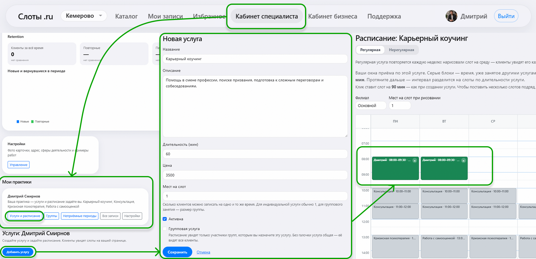The image size is (536, 259).
Task: Select Tuesday Консультация 11:00–12:00 slot
Action: 444,211
